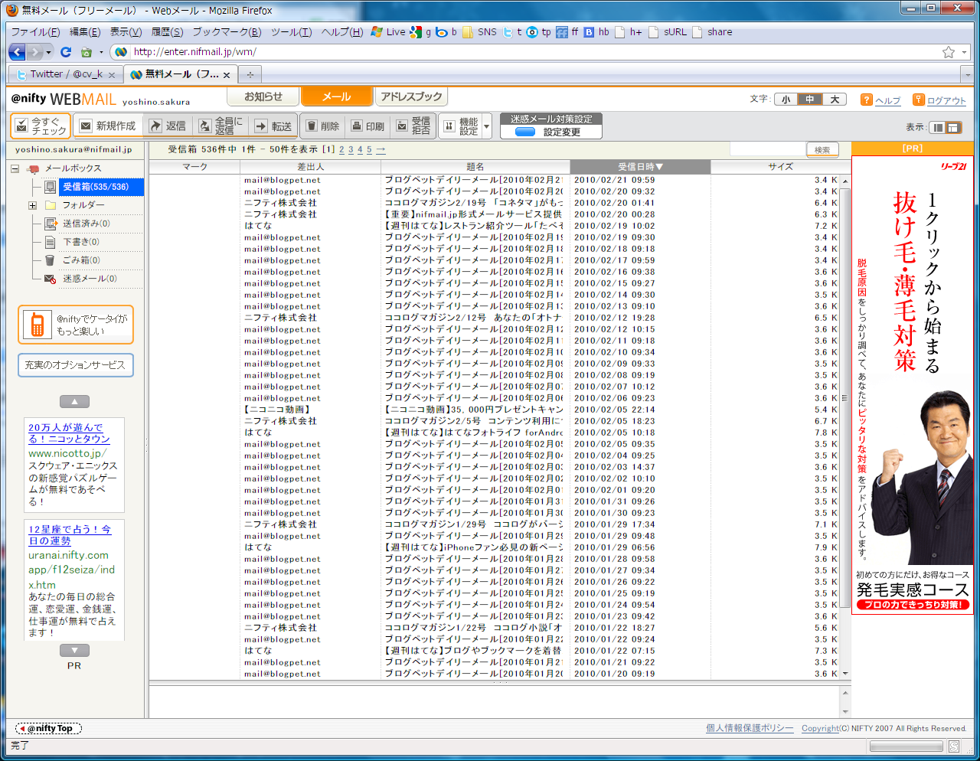Click the 今すぐチェック check-now button
980x761 pixels.
pyautogui.click(x=41, y=126)
